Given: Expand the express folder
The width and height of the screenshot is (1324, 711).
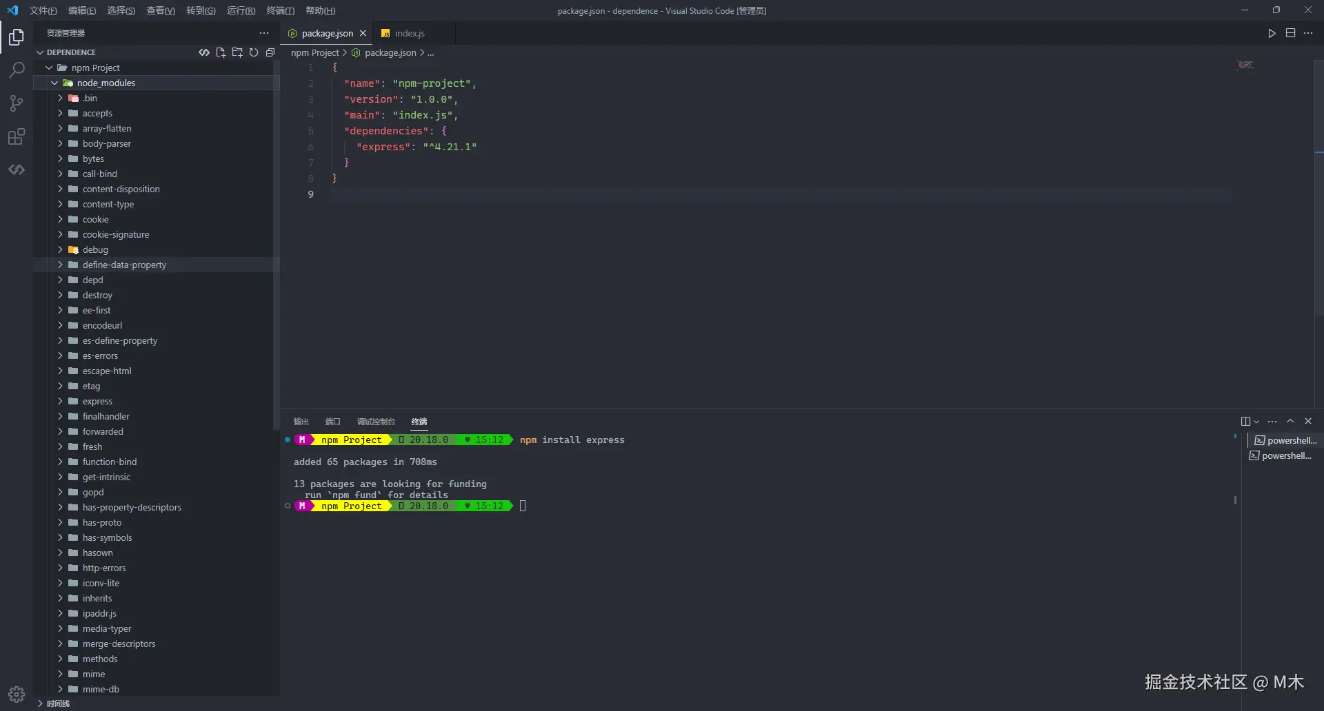Looking at the screenshot, I should [60, 401].
